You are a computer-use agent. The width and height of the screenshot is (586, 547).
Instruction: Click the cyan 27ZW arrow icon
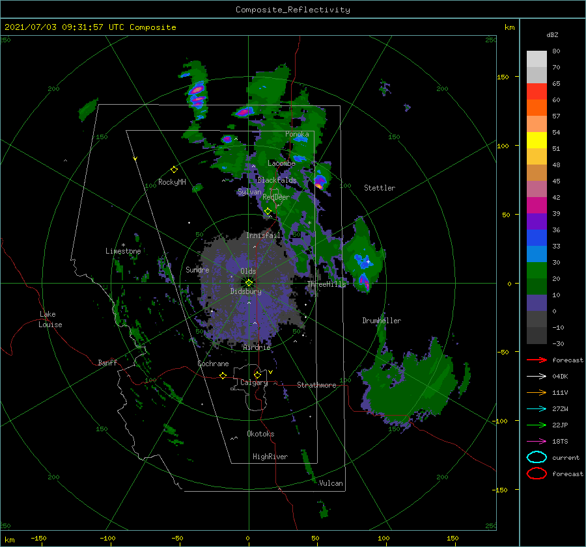tap(537, 409)
